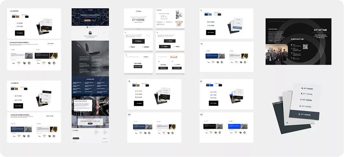Click the QR code on the brochure

(x=305, y=47)
